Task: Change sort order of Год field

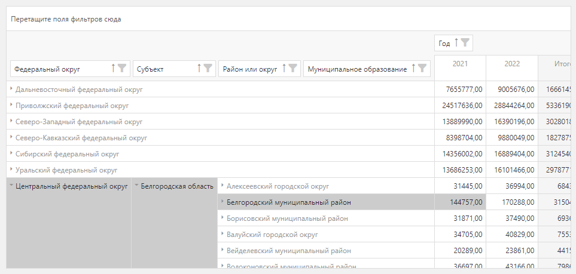Action: click(456, 43)
